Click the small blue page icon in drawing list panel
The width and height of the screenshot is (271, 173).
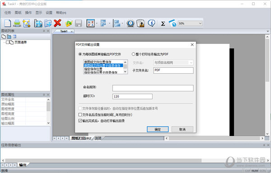[x=15, y=37]
